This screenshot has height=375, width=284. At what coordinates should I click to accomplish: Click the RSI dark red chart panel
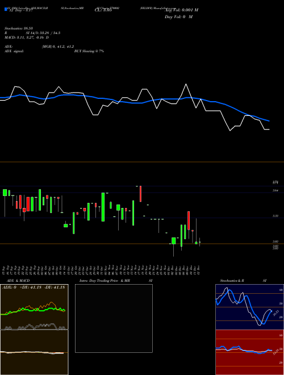point(249,352)
